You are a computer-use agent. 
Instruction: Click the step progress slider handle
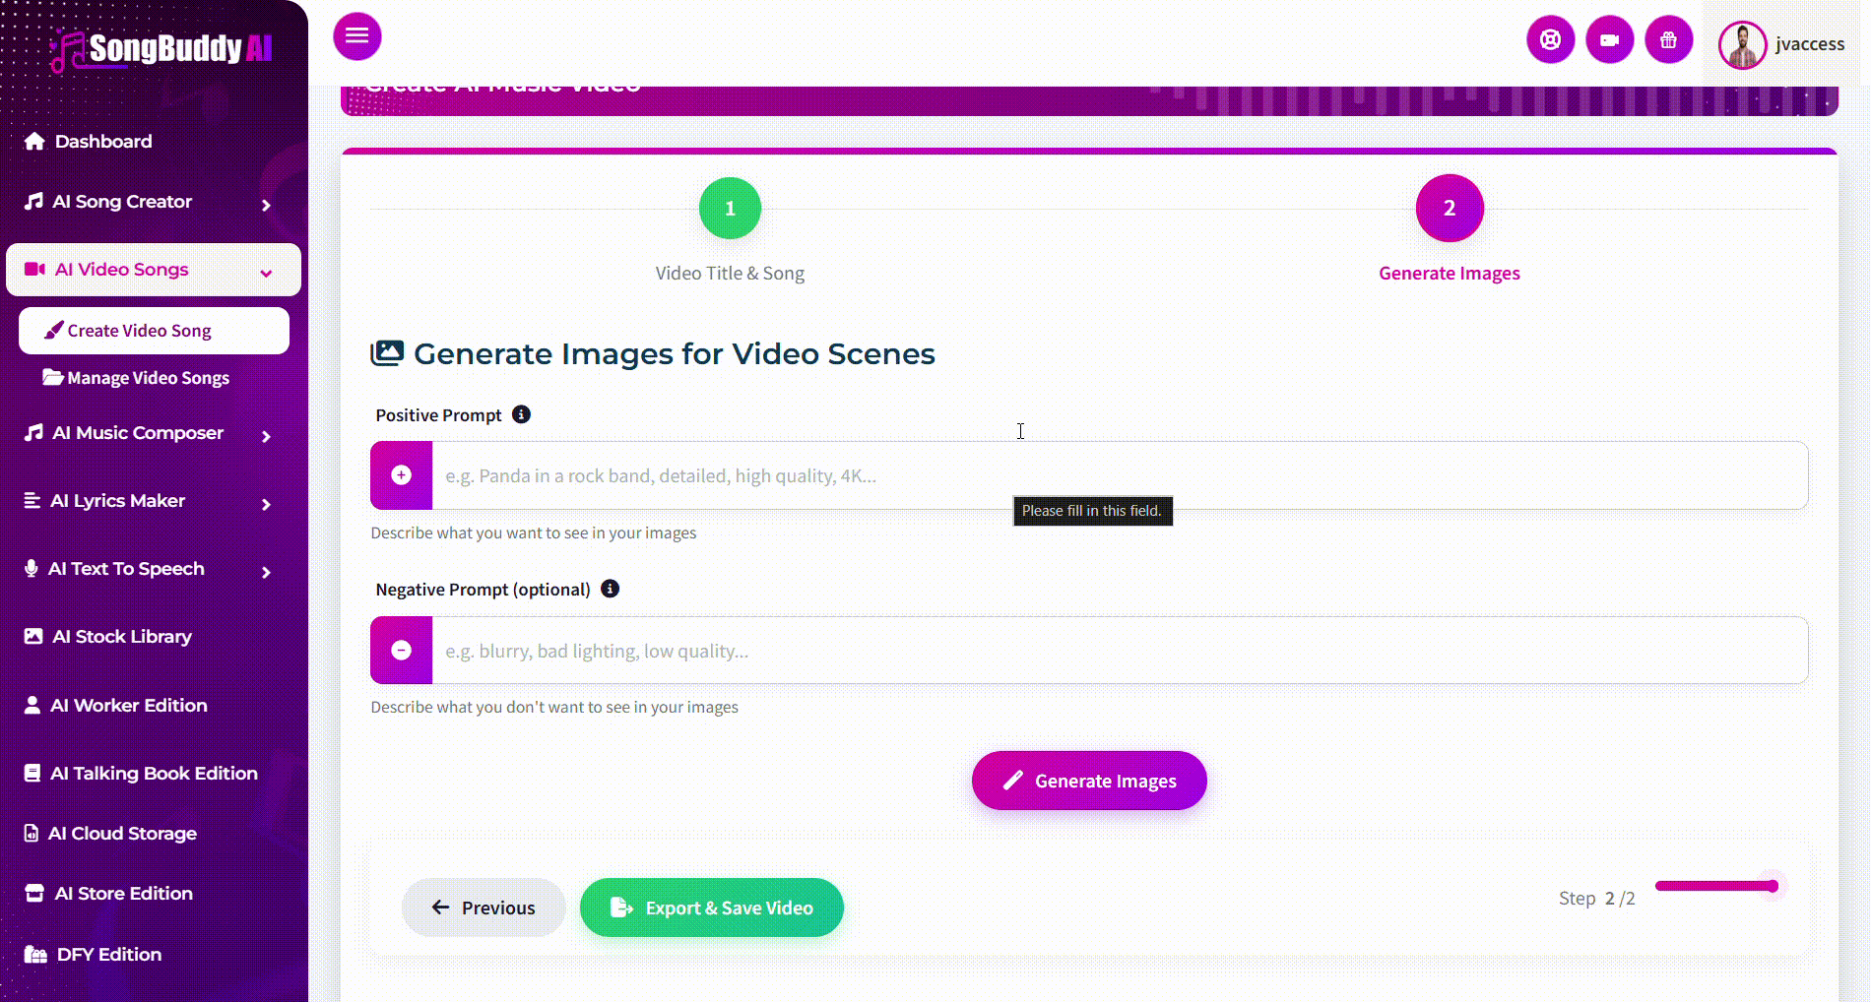point(1772,886)
